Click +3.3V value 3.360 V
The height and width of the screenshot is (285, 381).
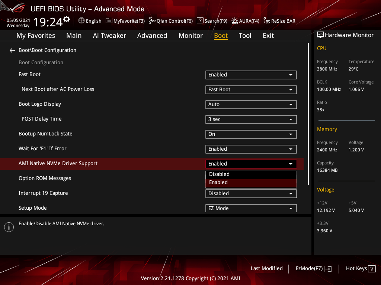pos(324,231)
